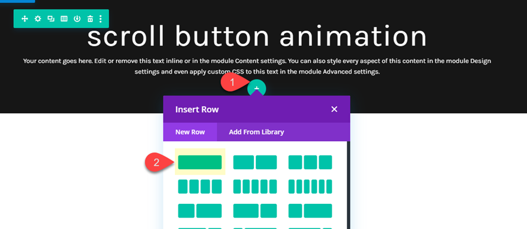Choose the two equal columns layout
The height and width of the screenshot is (229, 527).
(255, 162)
